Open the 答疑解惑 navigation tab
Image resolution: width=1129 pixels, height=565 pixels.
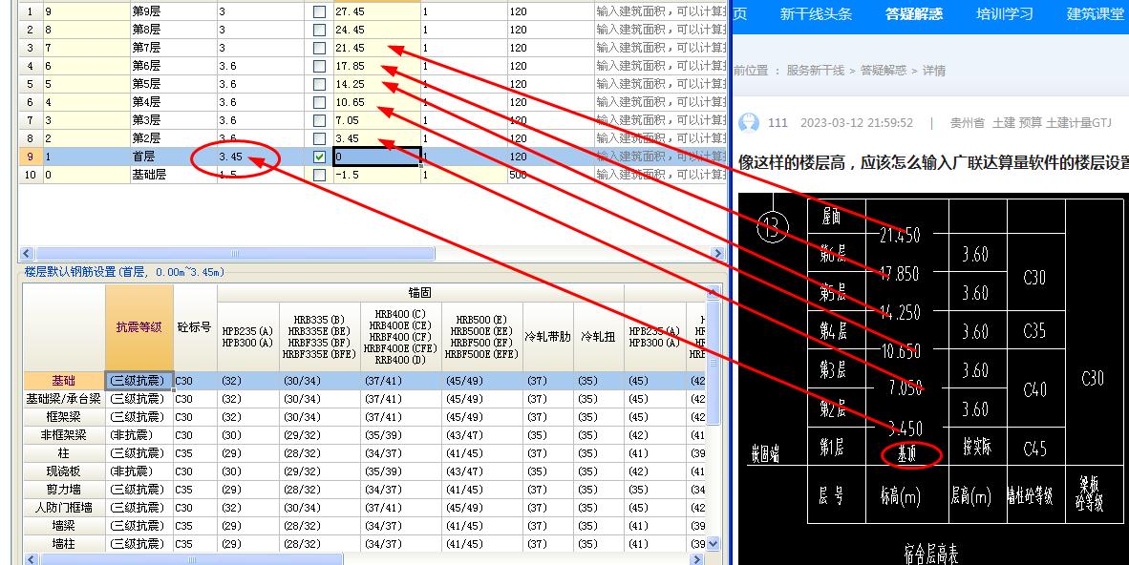(x=914, y=14)
